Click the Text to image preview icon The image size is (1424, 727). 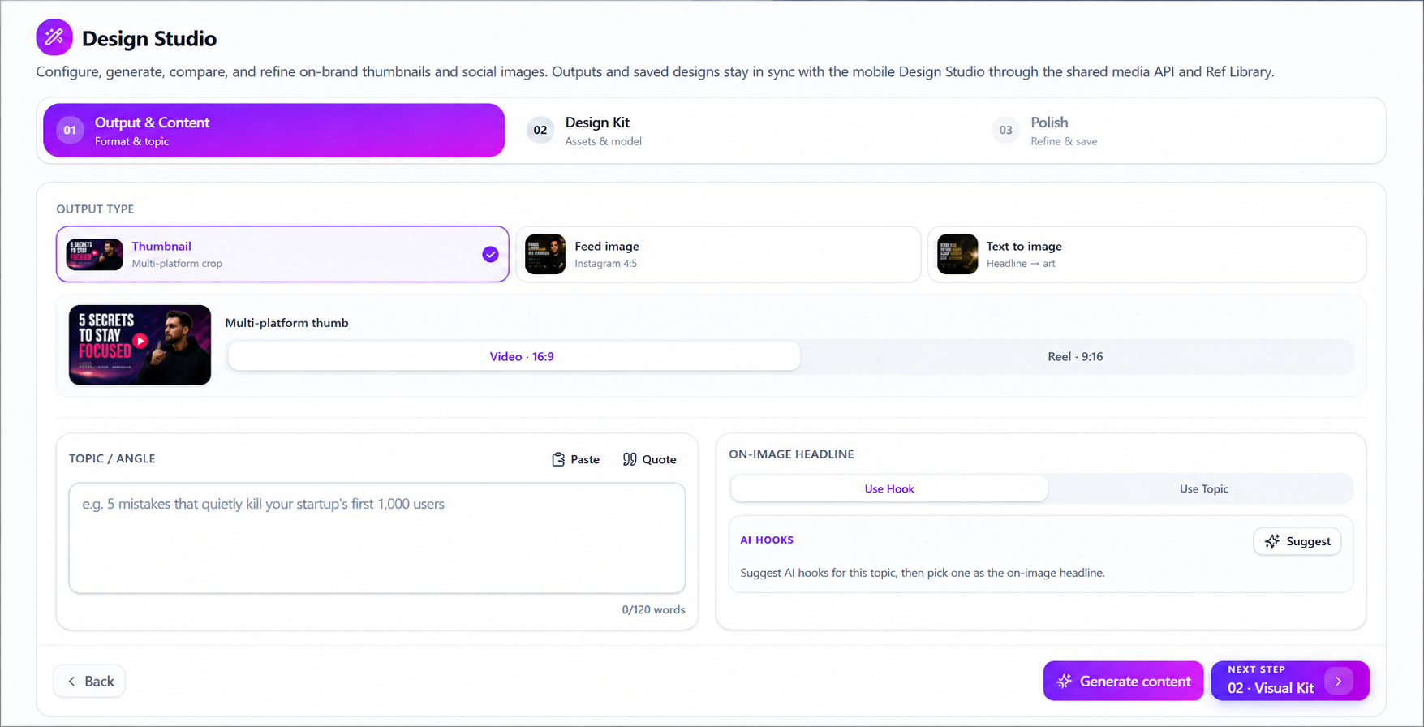pos(957,254)
